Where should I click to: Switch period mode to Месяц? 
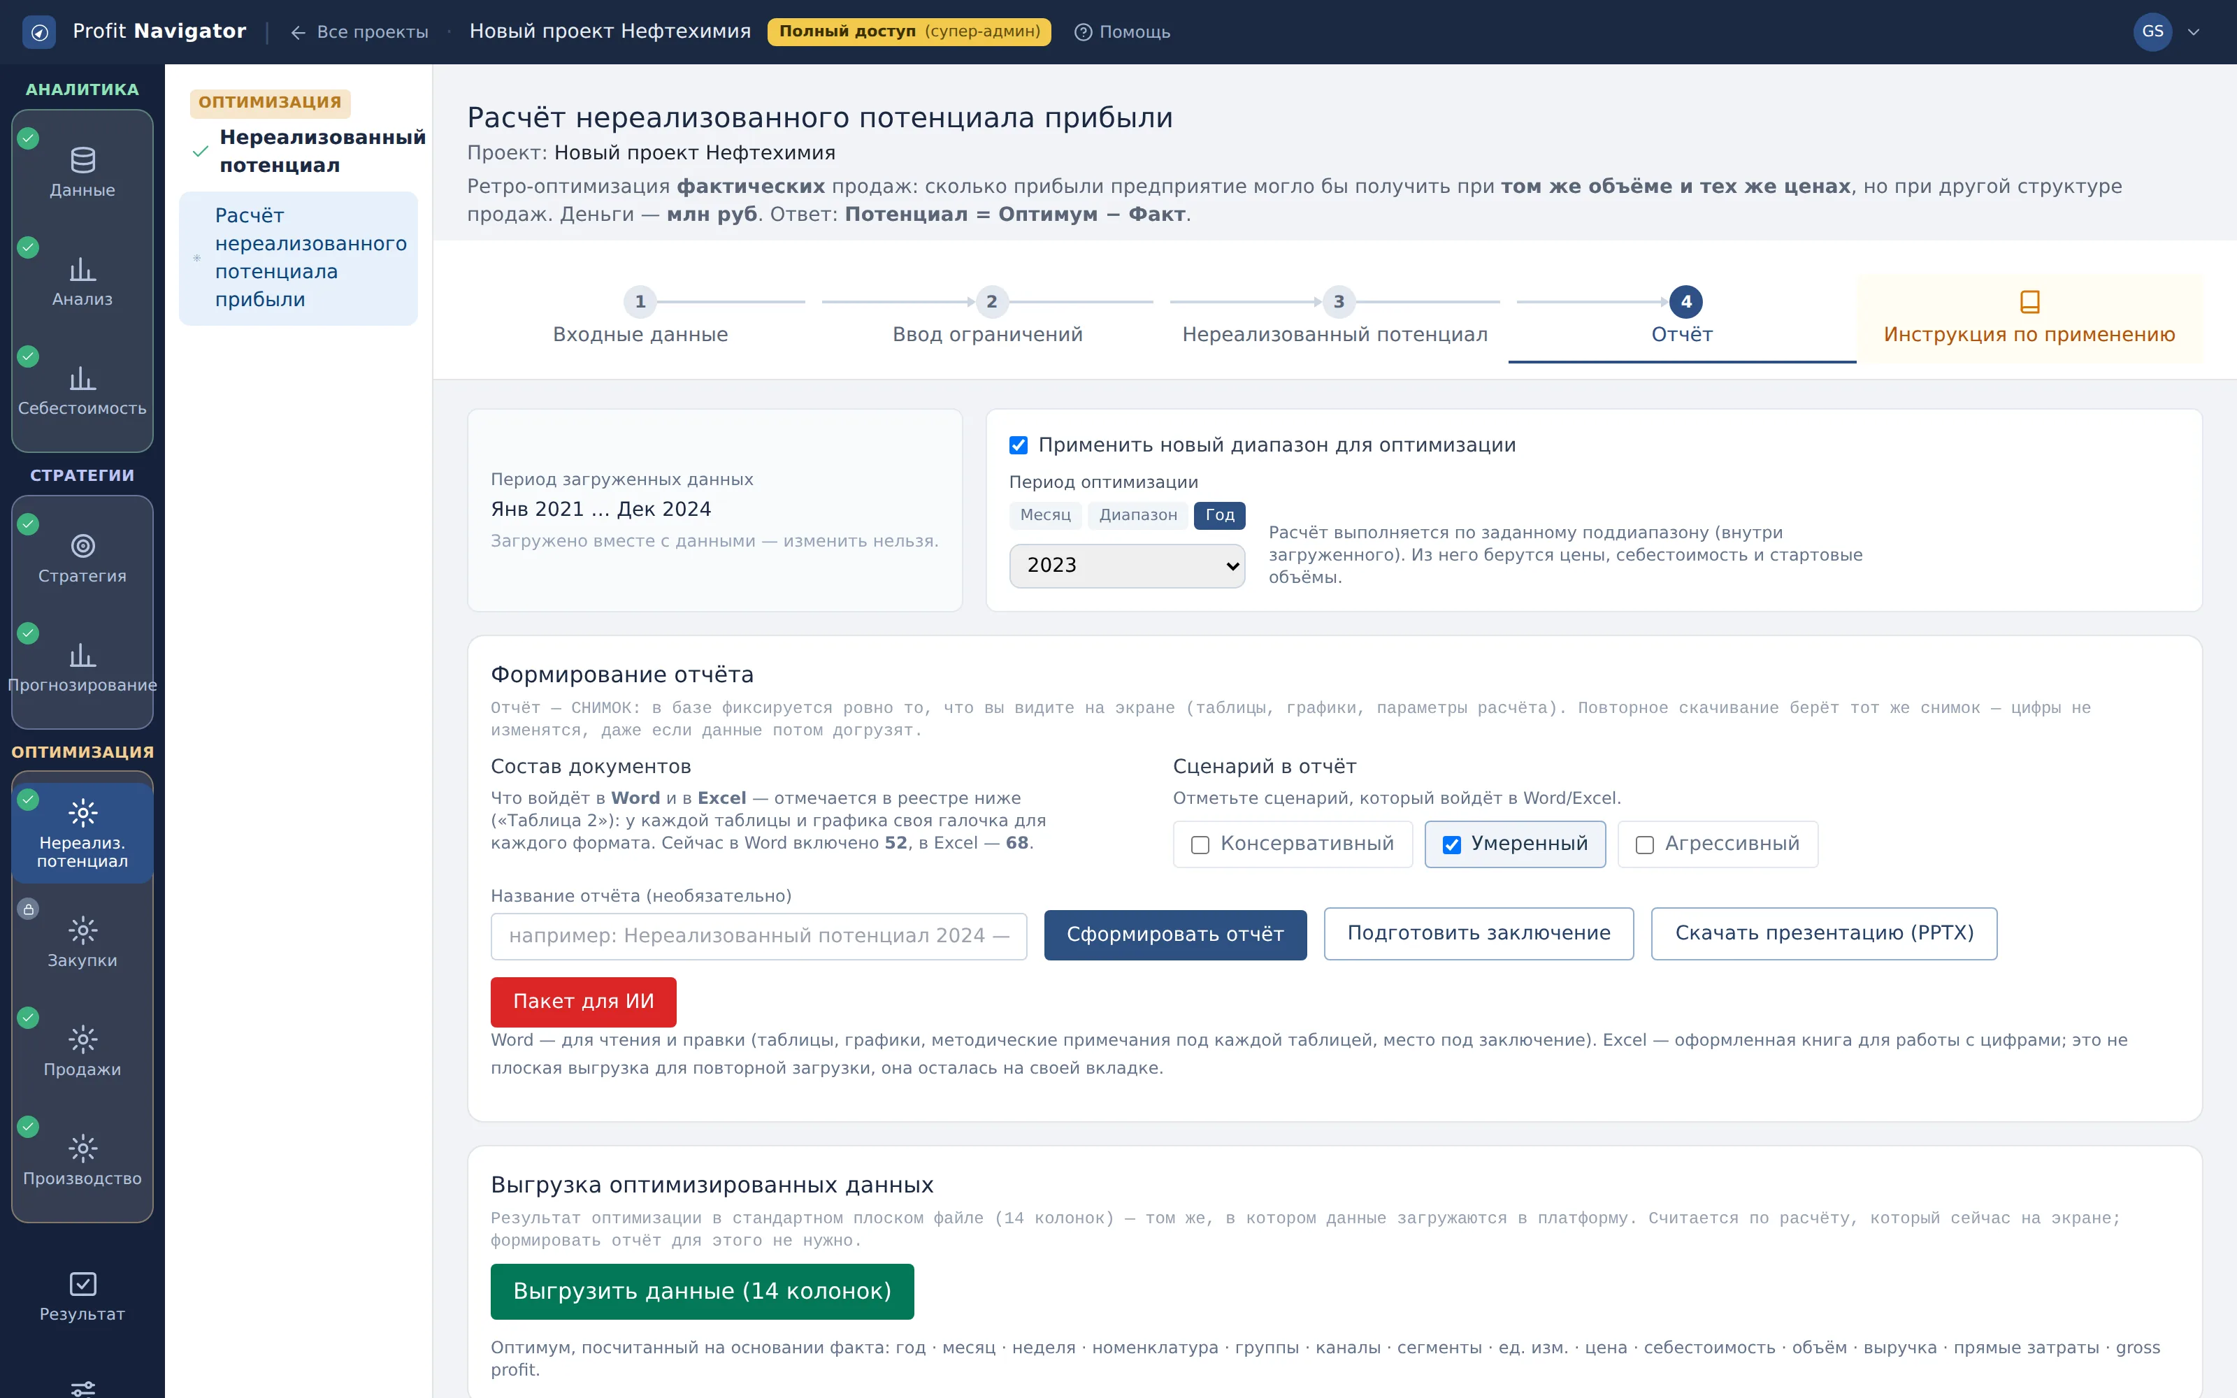coord(1046,515)
